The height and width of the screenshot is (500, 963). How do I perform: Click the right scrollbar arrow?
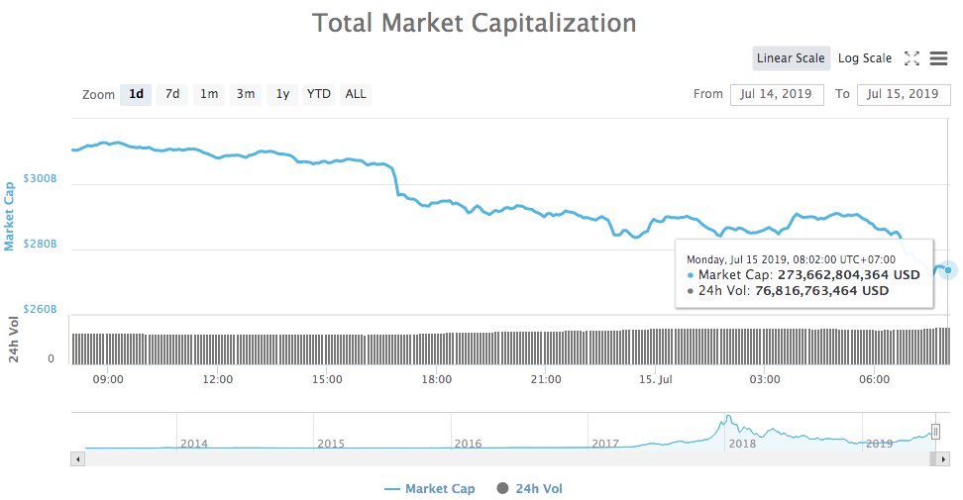click(x=932, y=459)
